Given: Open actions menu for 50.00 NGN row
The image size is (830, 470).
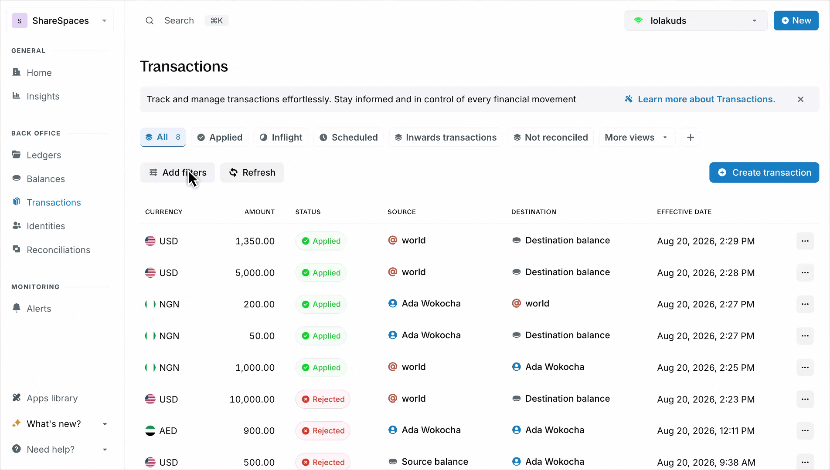Looking at the screenshot, I should pos(805,336).
